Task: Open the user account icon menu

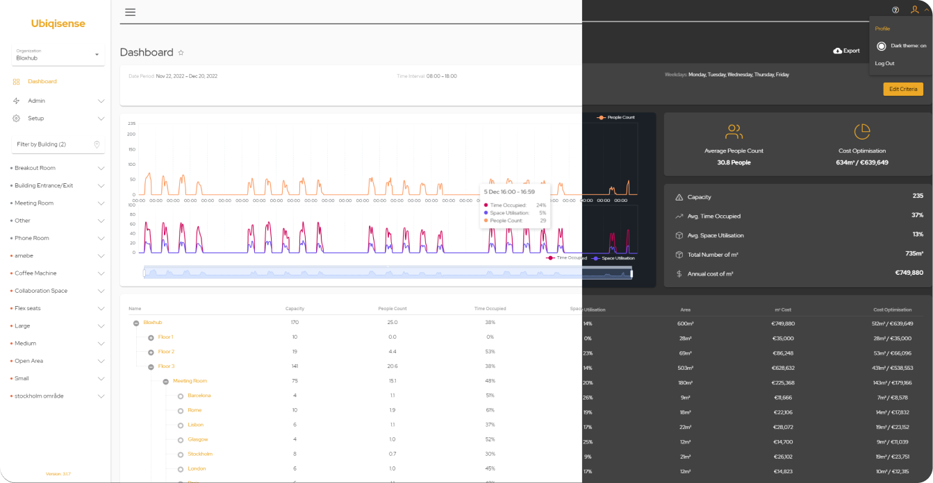Action: tap(915, 10)
